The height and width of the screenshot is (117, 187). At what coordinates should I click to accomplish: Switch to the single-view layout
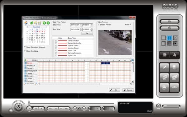(164, 38)
